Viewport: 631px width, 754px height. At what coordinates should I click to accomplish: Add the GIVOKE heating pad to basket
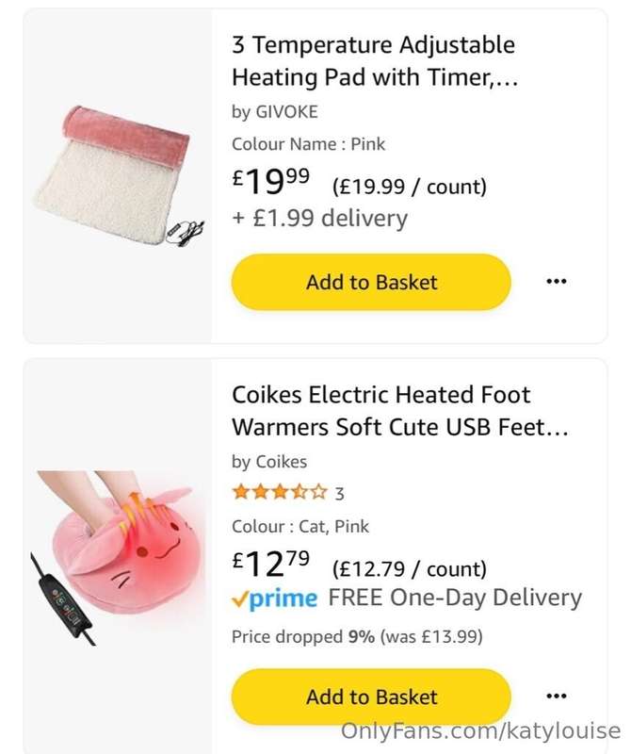tap(371, 282)
